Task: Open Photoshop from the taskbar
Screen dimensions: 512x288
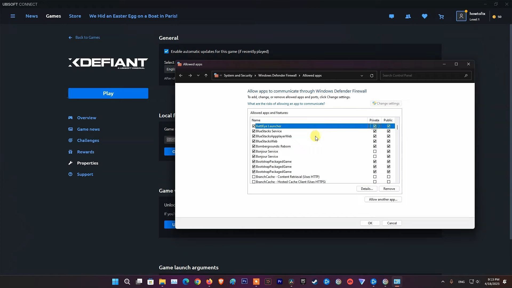Action: (x=245, y=282)
